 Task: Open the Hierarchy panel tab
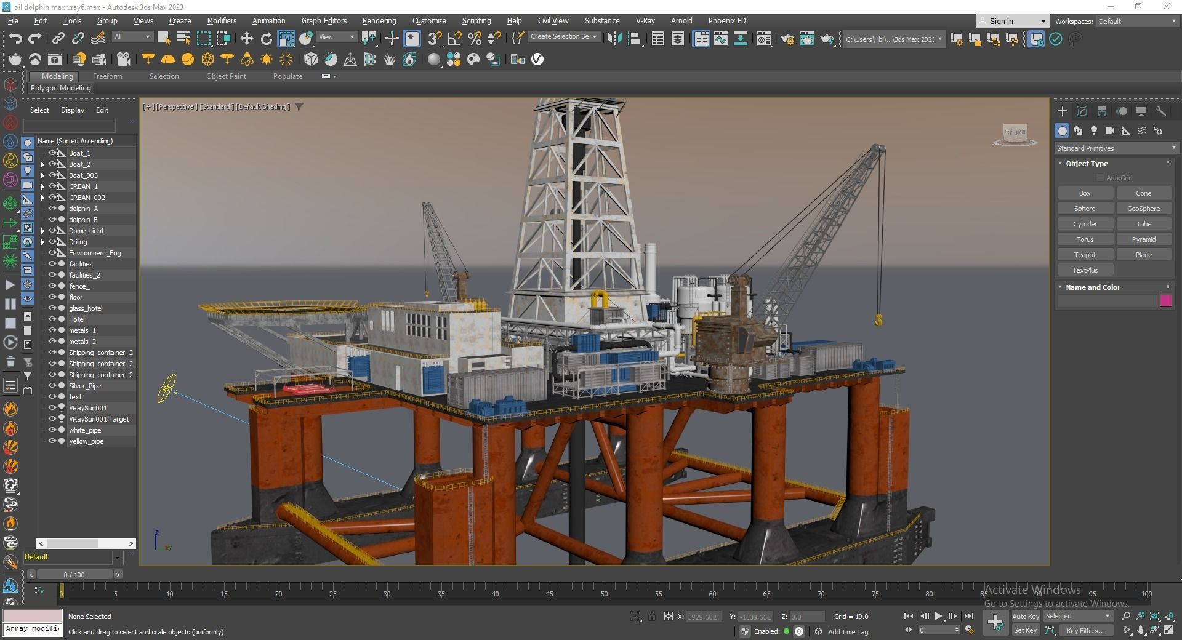[1102, 111]
